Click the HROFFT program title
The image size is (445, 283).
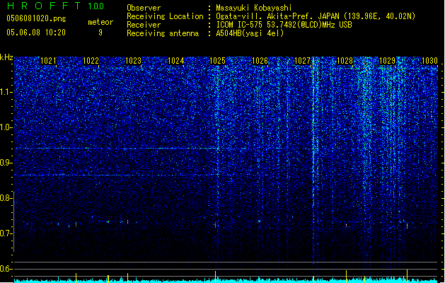(x=44, y=6)
